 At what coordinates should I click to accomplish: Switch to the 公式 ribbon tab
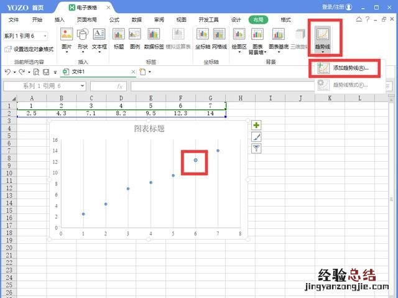coord(114,20)
